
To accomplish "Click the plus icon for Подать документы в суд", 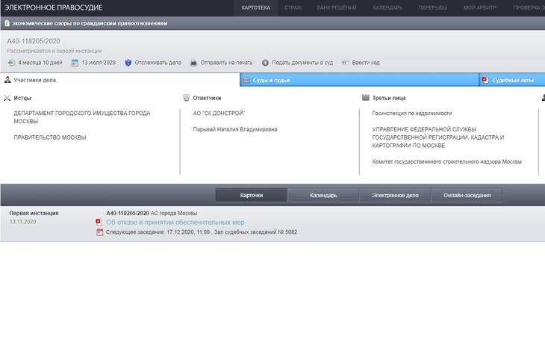I will click(x=265, y=63).
